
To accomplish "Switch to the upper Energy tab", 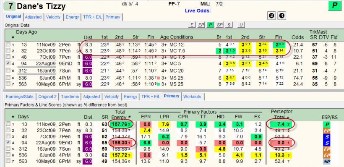I will [72, 17].
